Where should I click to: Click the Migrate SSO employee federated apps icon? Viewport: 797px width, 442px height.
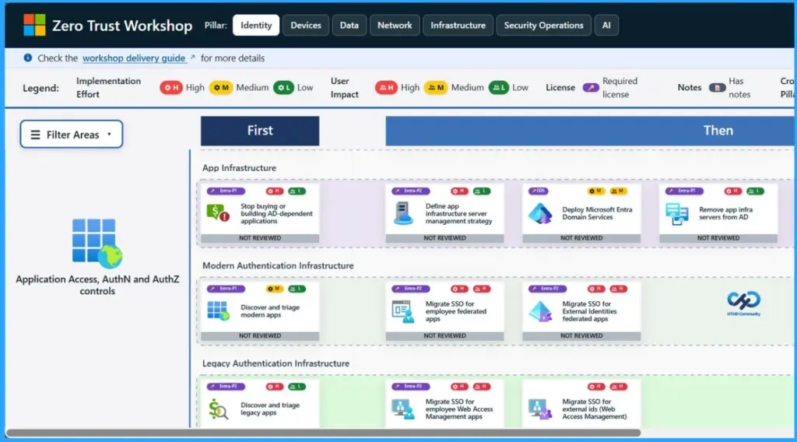point(403,311)
